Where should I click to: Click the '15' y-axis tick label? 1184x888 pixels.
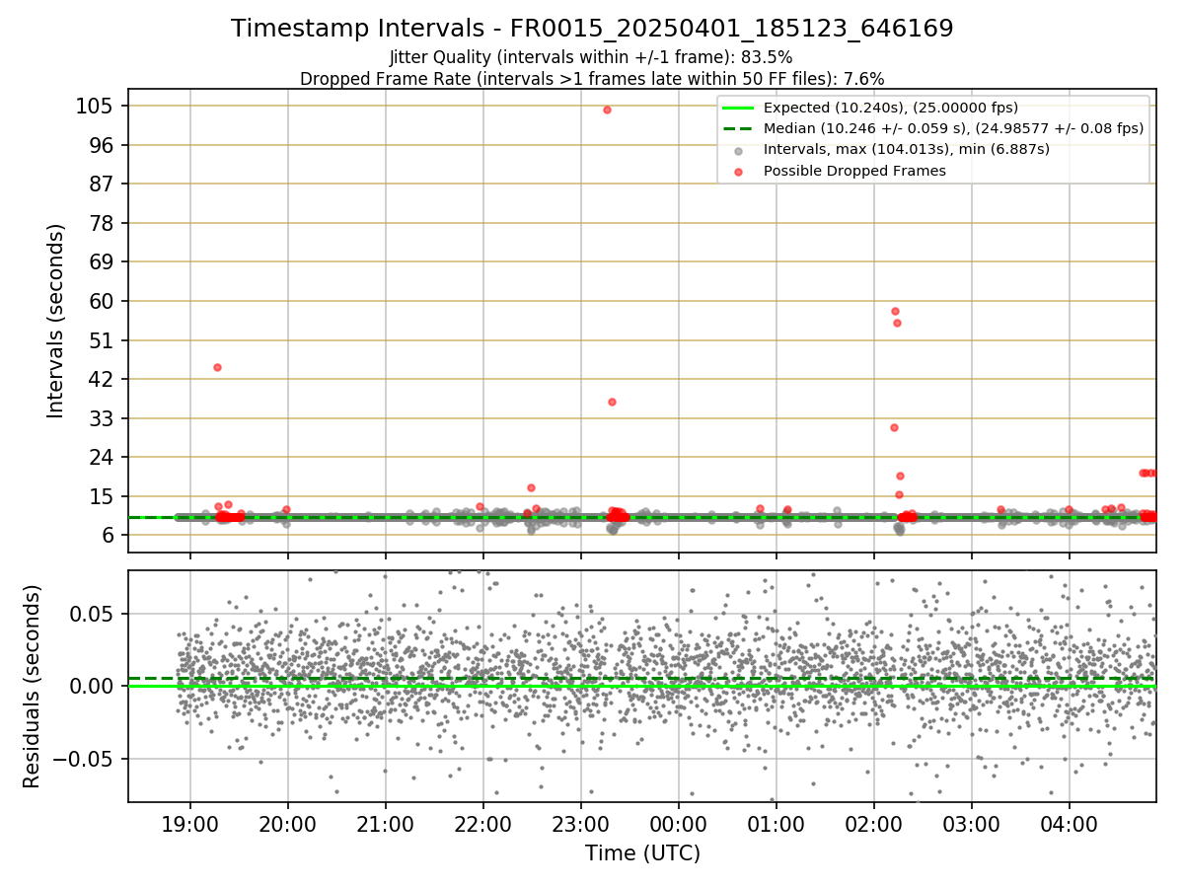click(x=101, y=496)
